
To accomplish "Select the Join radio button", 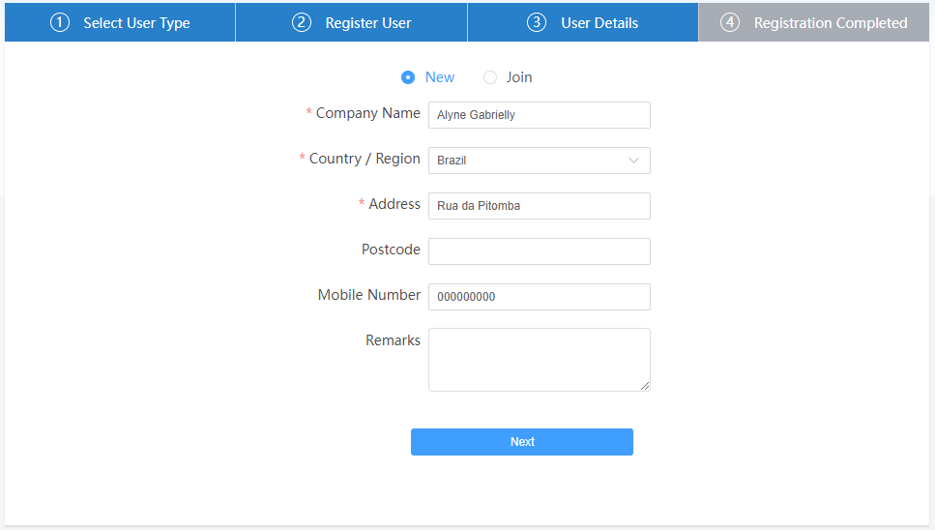I will (490, 77).
